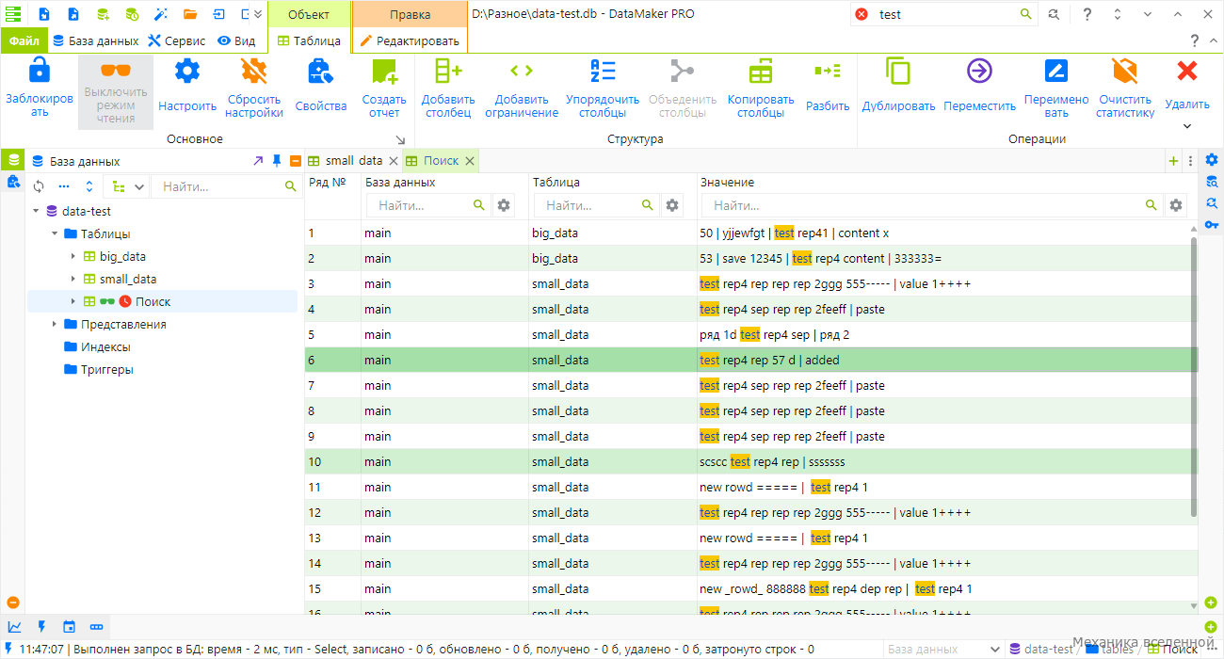1224x659 pixels.
Task: Open filter settings gear for База данных column
Action: click(x=505, y=204)
